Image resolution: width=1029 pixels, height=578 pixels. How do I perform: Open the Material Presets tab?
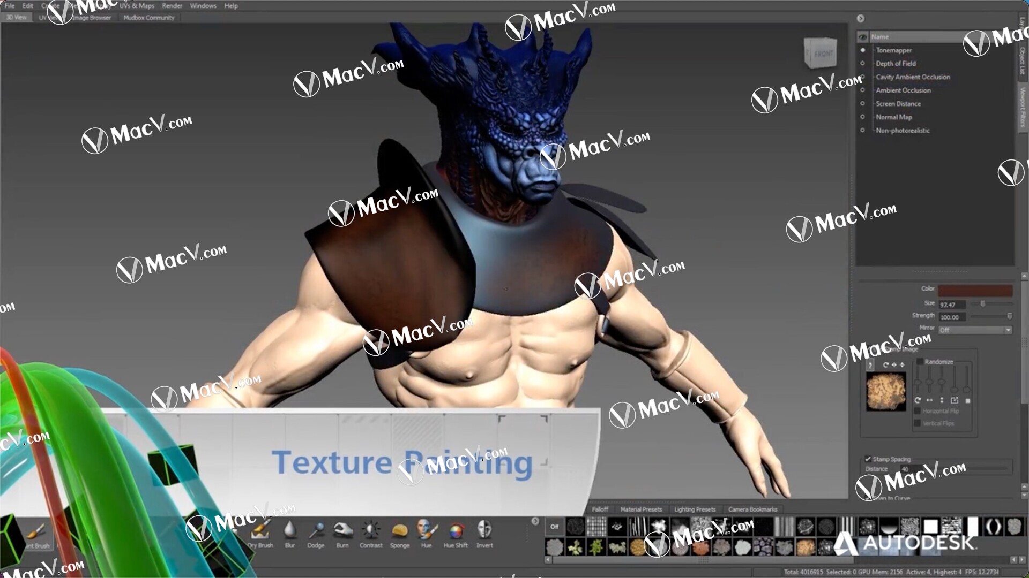click(641, 509)
